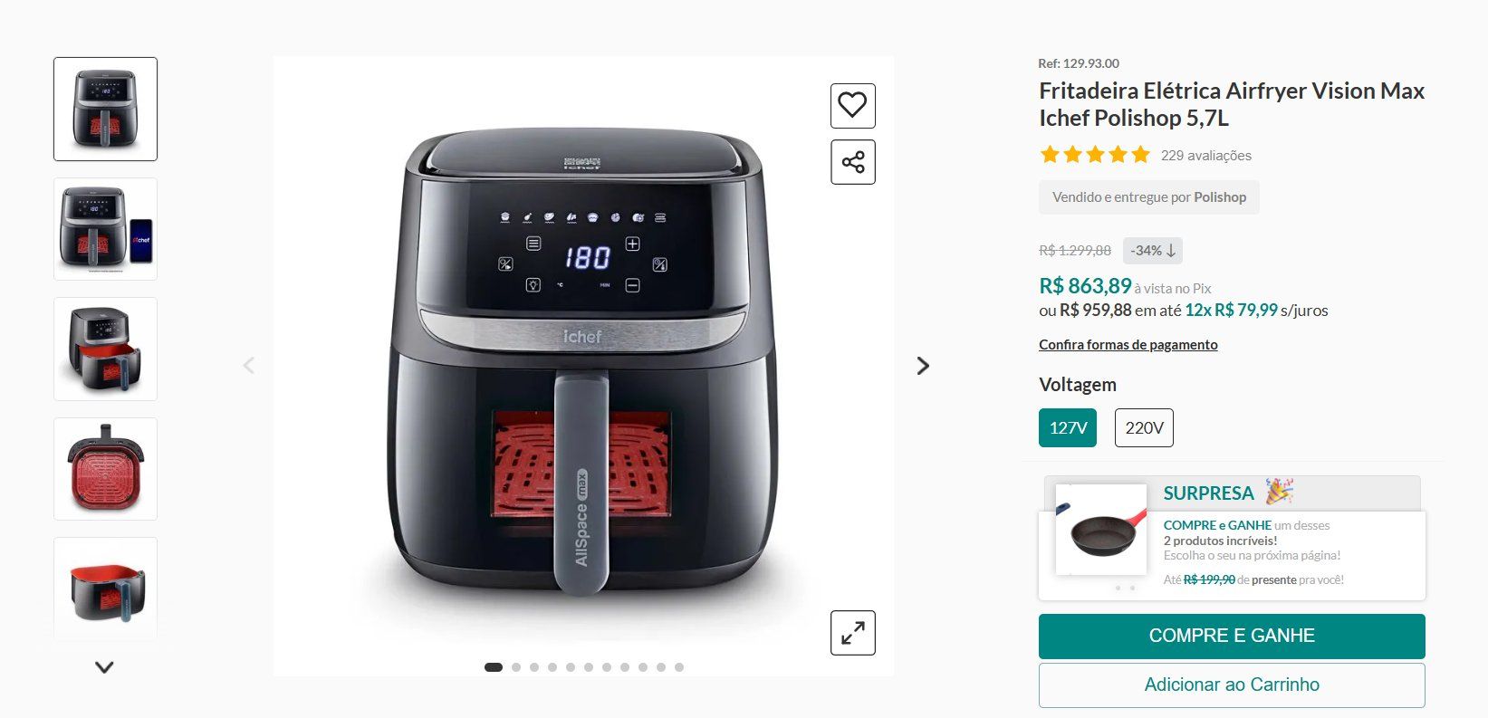Select the 220V voltage option

click(x=1144, y=428)
